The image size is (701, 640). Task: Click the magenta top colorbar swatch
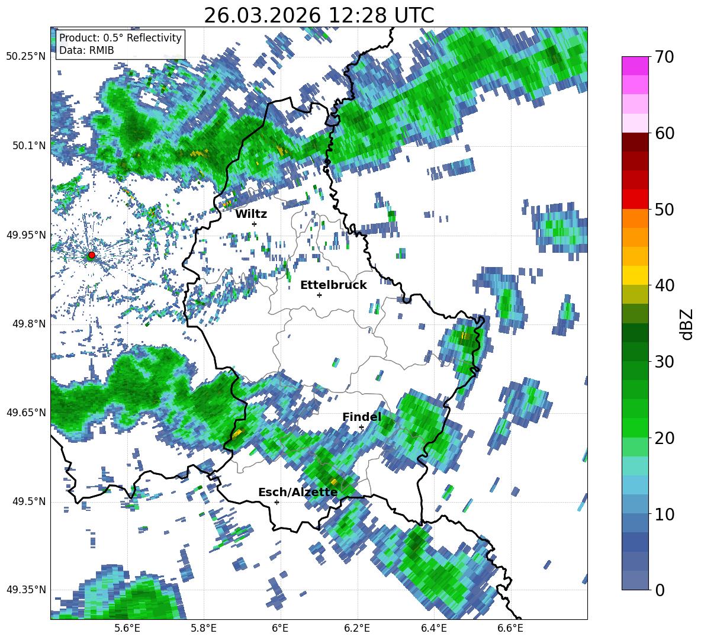[635, 66]
